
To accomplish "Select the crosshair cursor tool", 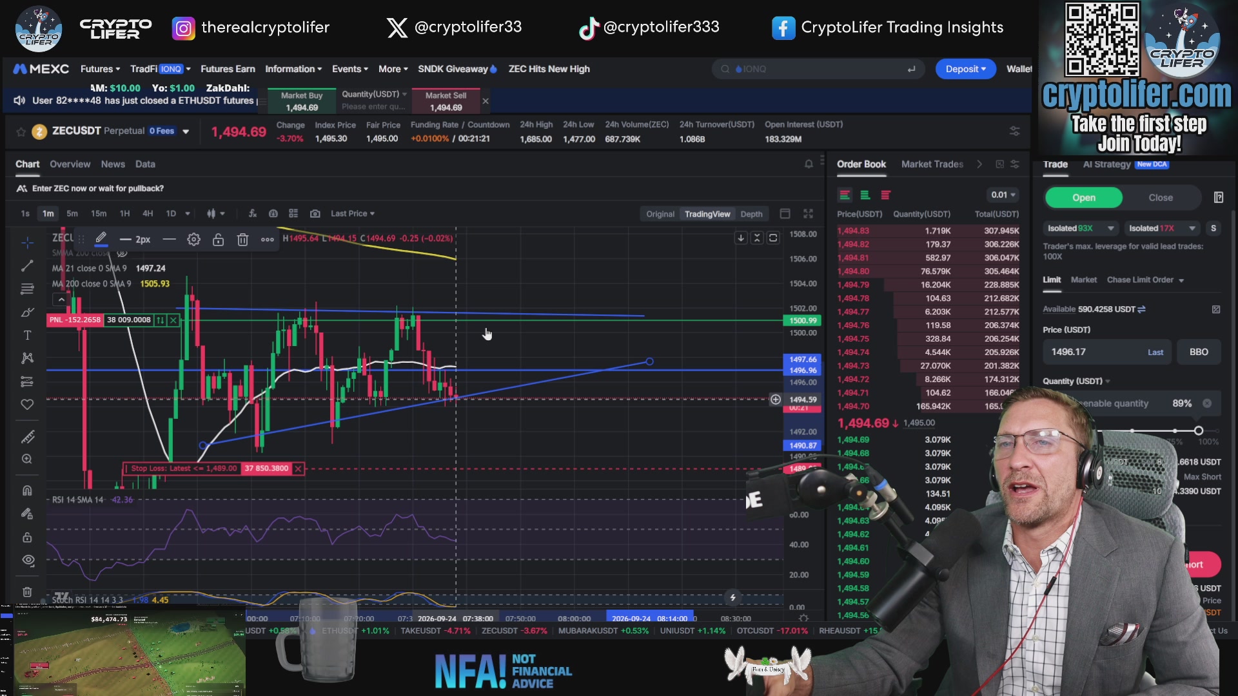I will tap(27, 243).
